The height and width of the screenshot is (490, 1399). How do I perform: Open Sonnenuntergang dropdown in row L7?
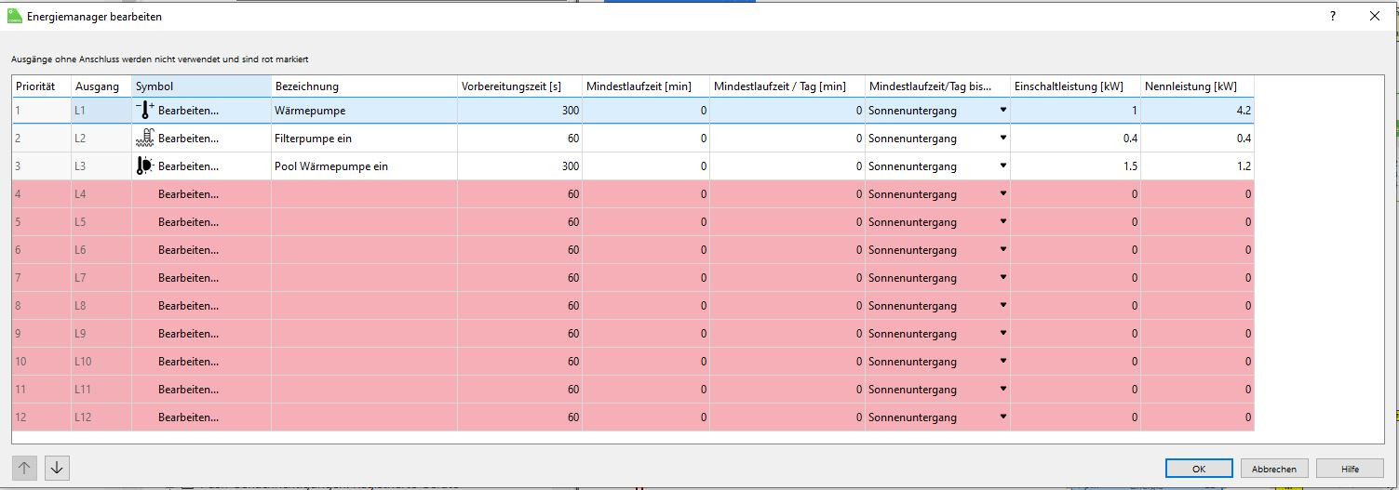point(1002,277)
